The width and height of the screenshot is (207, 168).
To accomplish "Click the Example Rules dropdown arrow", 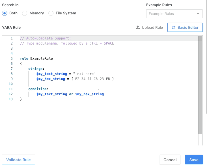I will click(198, 14).
